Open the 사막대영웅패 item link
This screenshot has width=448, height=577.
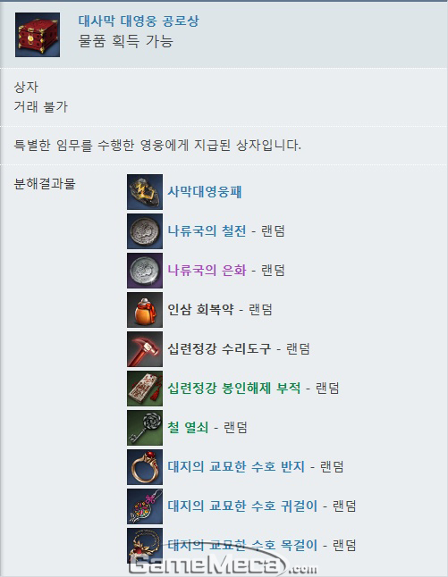coord(205,192)
